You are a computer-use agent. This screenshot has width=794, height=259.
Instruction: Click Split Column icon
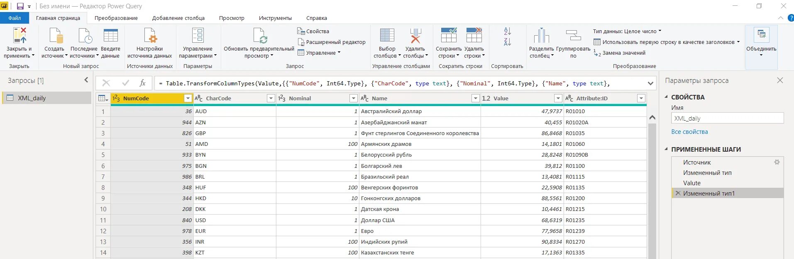pyautogui.click(x=541, y=36)
